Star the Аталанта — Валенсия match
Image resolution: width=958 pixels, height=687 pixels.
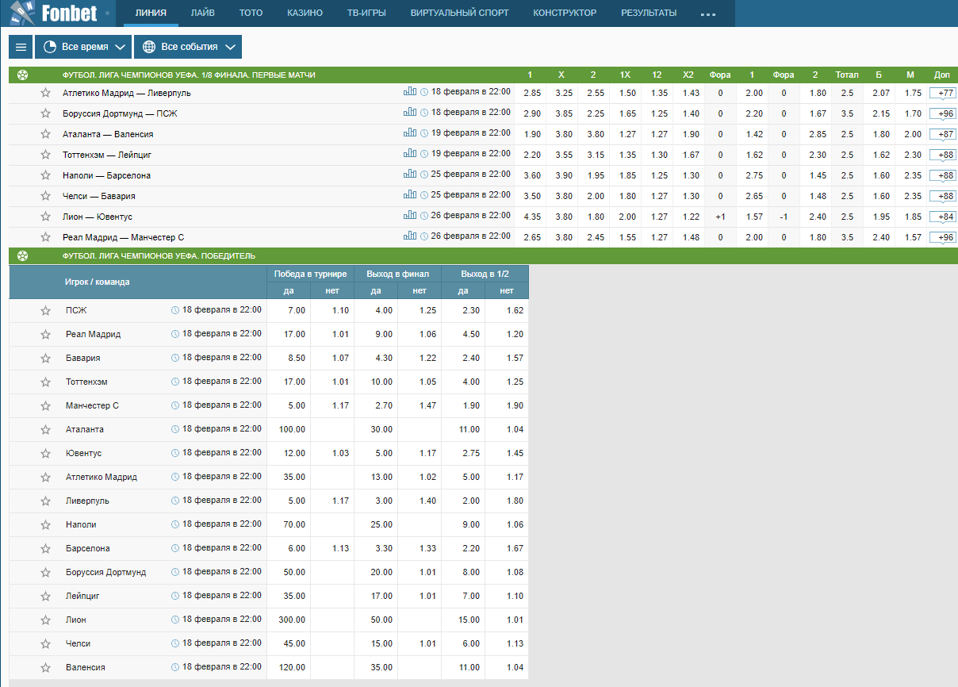(45, 134)
